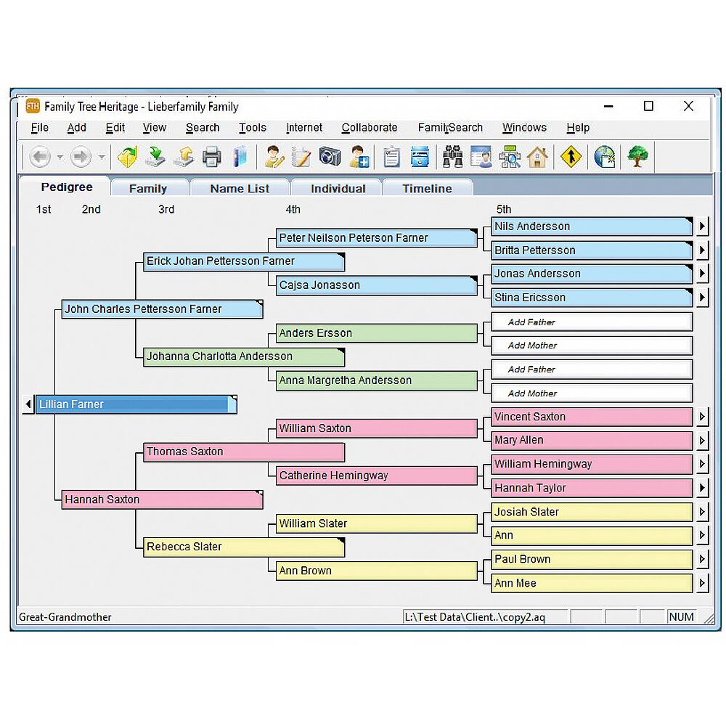The height and width of the screenshot is (726, 726).
Task: Expand ancestors arrow beside Mary Allen
Action: click(702, 441)
